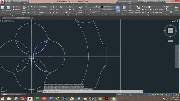The height and width of the screenshot is (101, 180).
Task: Click the TOP face of the ViewCube
Action: click(x=170, y=31)
